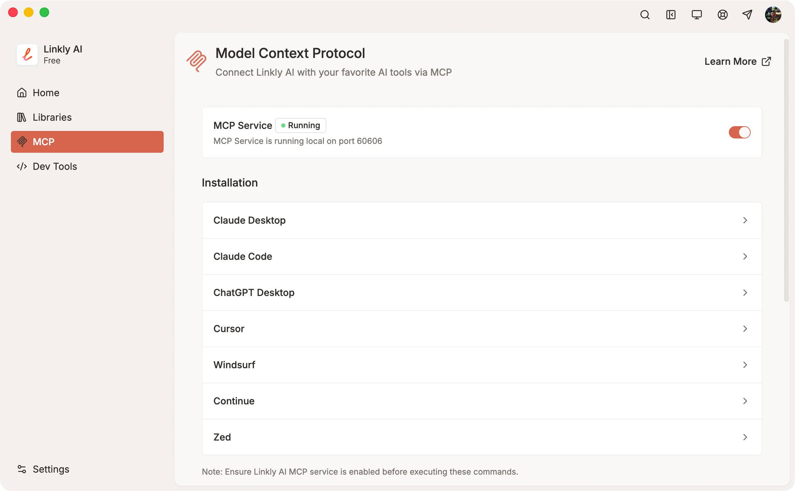
Task: Click the user profile avatar
Action: tap(773, 15)
